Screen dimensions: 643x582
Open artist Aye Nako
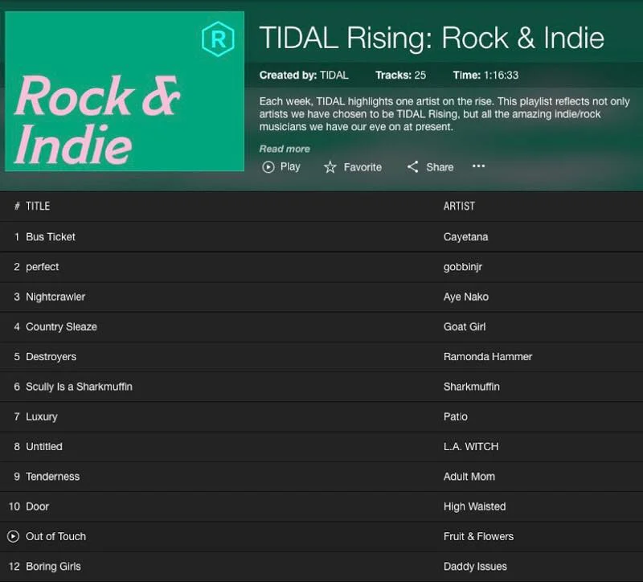466,297
